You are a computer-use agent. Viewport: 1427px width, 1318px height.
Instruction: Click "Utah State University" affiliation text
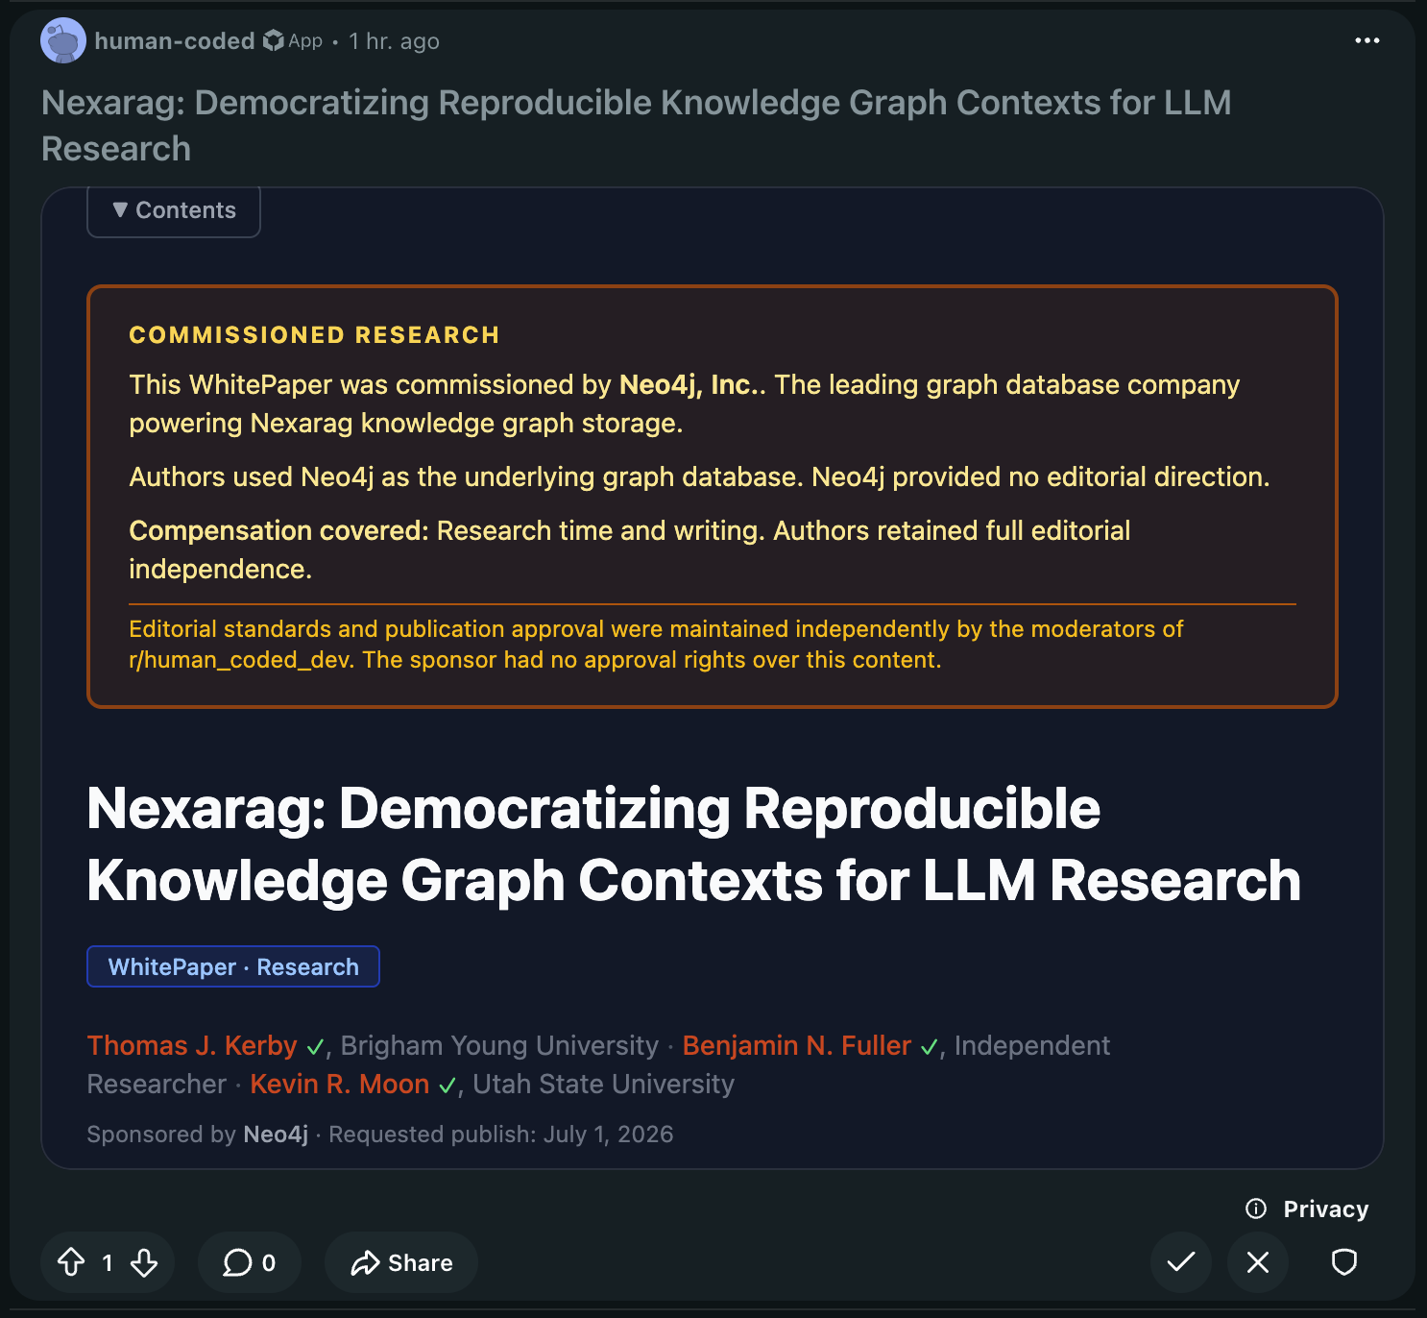coord(603,1084)
